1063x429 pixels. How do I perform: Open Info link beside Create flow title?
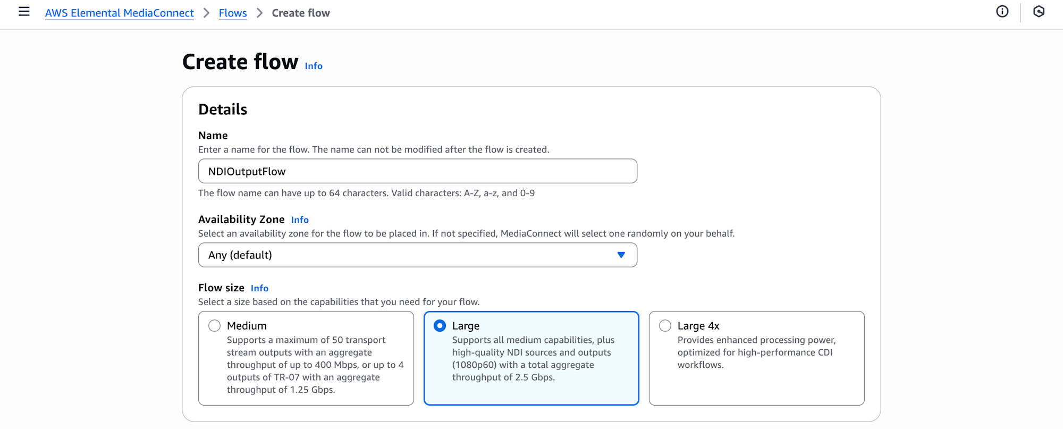[x=314, y=66]
